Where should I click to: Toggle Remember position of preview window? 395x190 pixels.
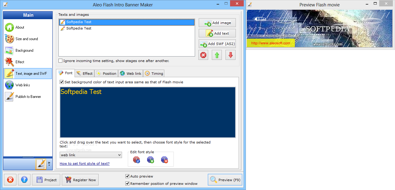tap(128, 184)
